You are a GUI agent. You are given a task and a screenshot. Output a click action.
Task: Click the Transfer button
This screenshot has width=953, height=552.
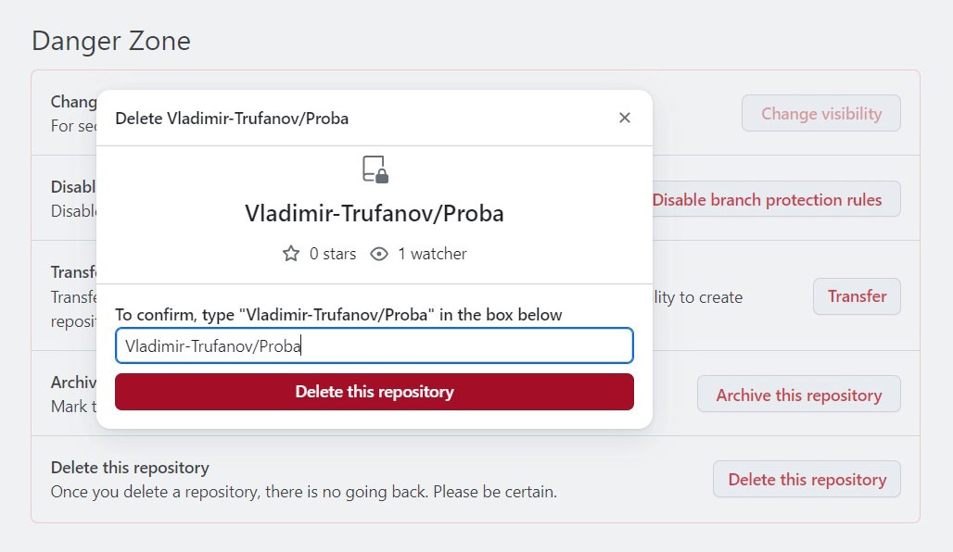coord(856,296)
